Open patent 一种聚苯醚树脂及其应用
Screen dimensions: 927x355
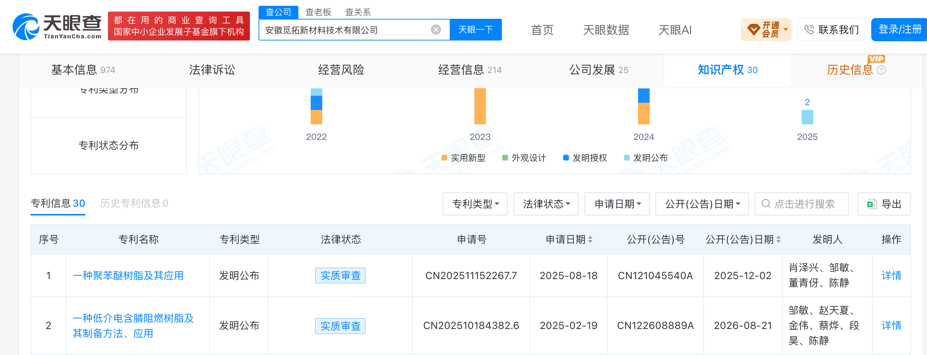coord(128,275)
